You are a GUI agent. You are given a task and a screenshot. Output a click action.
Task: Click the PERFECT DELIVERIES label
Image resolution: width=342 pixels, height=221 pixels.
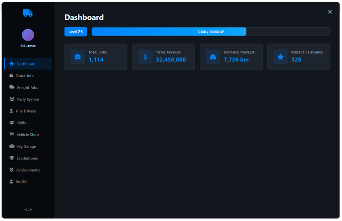(307, 53)
